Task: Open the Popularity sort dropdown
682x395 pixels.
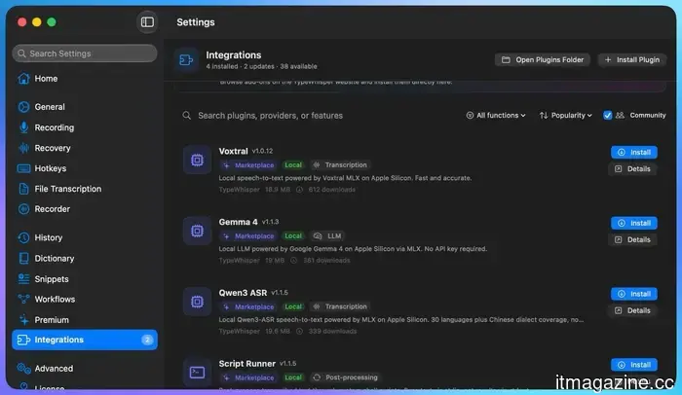Action: [565, 115]
